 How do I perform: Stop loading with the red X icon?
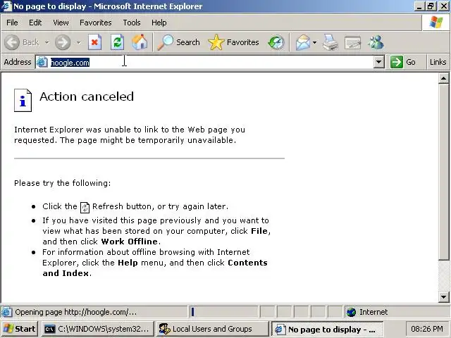pos(94,42)
